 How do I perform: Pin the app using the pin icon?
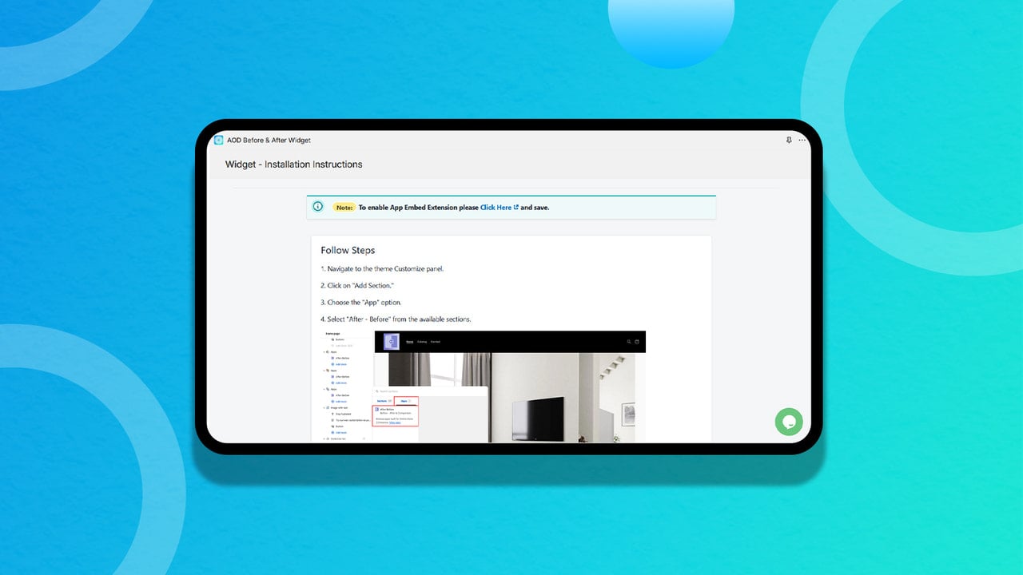pyautogui.click(x=789, y=140)
